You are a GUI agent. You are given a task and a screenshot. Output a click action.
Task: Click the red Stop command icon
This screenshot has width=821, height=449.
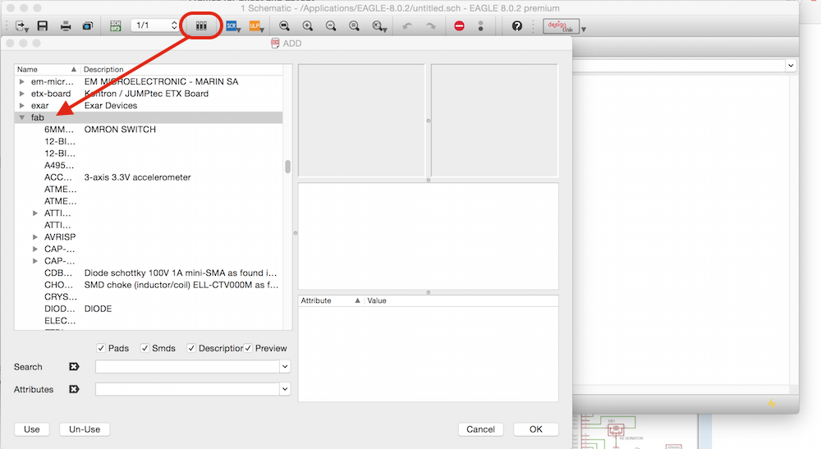pyautogui.click(x=459, y=25)
